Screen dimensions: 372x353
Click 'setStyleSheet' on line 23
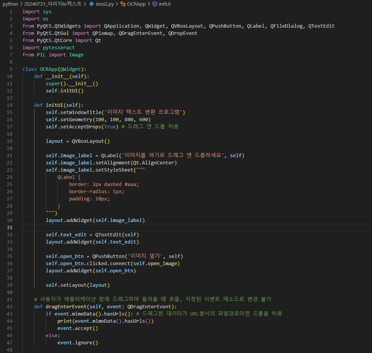(x=114, y=170)
